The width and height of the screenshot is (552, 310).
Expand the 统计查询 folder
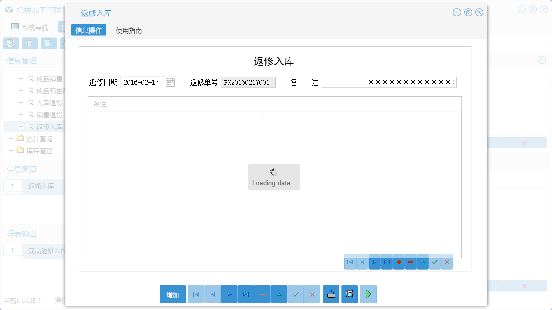click(x=11, y=138)
